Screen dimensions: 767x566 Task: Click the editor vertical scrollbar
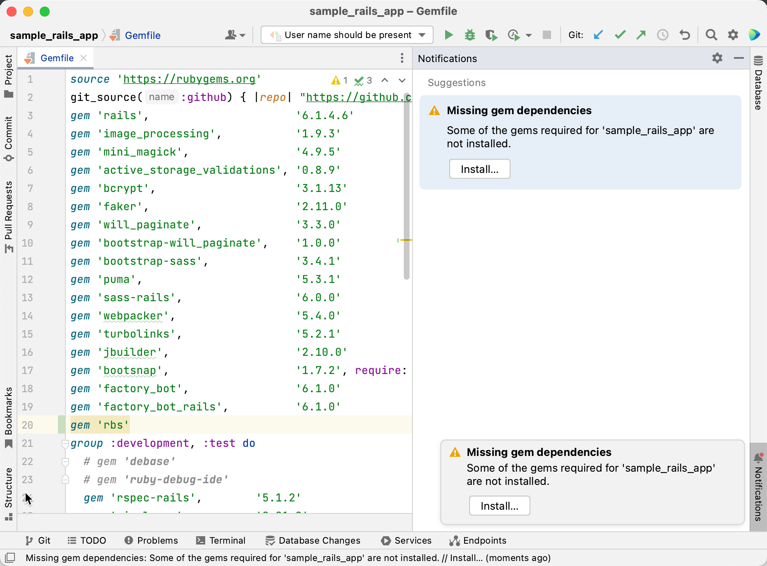click(x=406, y=186)
